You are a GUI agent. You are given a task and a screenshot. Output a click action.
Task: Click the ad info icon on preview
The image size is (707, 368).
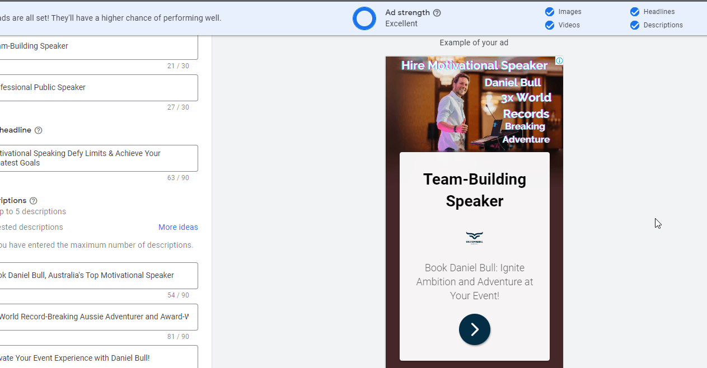point(559,60)
